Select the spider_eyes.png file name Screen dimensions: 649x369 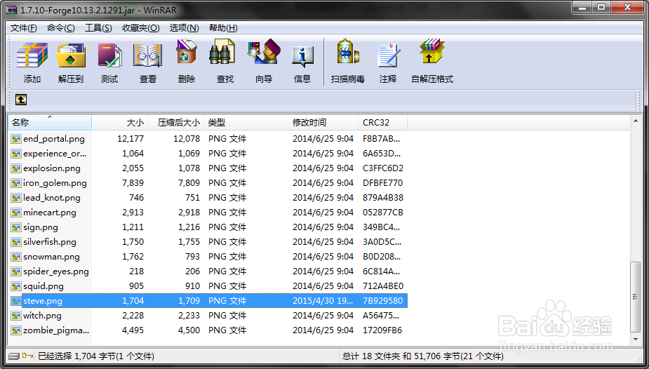point(56,271)
